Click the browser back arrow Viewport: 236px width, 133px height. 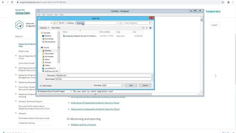(x=3, y=2)
